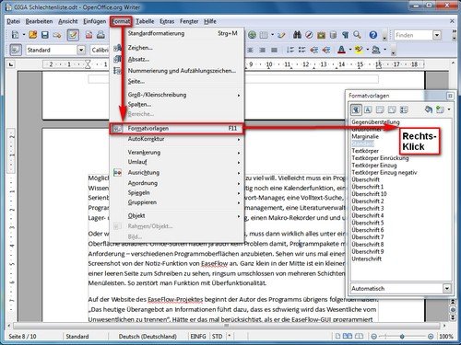Select the Paragraph Styles icon in Formatvorlagen
Image resolution: width=461 pixels, height=345 pixels.
356,109
